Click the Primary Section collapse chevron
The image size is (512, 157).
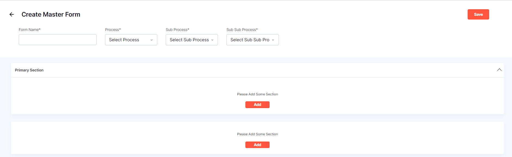pos(499,70)
